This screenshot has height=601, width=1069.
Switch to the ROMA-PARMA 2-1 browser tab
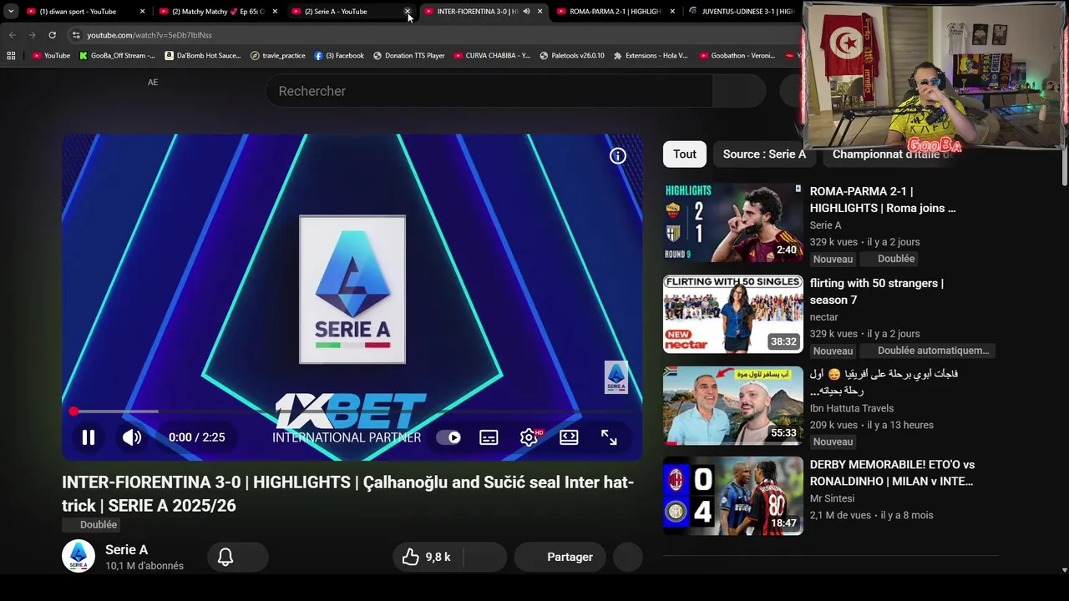(615, 12)
